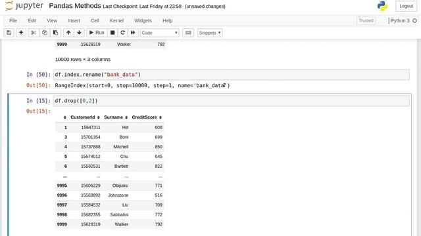421x236 pixels.
Task: Click the credit score 850
Action: tap(159, 147)
